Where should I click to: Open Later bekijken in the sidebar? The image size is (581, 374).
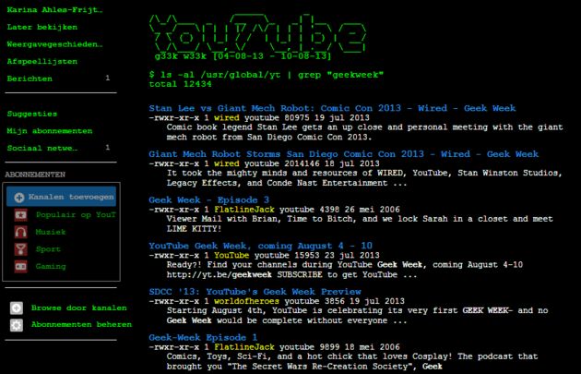(x=42, y=27)
